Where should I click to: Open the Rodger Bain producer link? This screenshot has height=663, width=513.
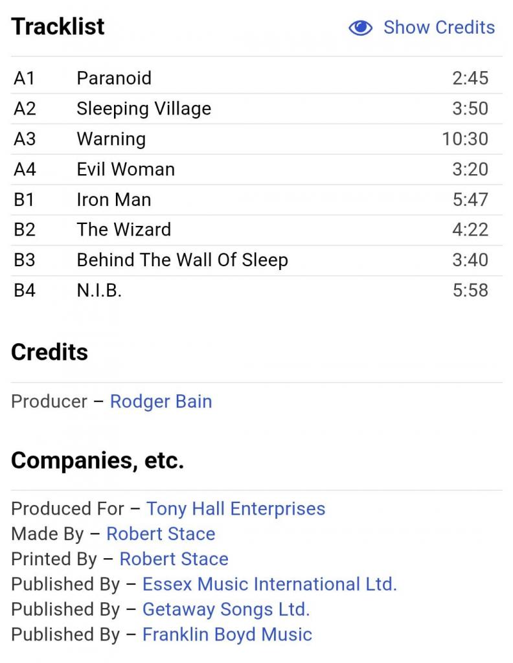(x=161, y=401)
